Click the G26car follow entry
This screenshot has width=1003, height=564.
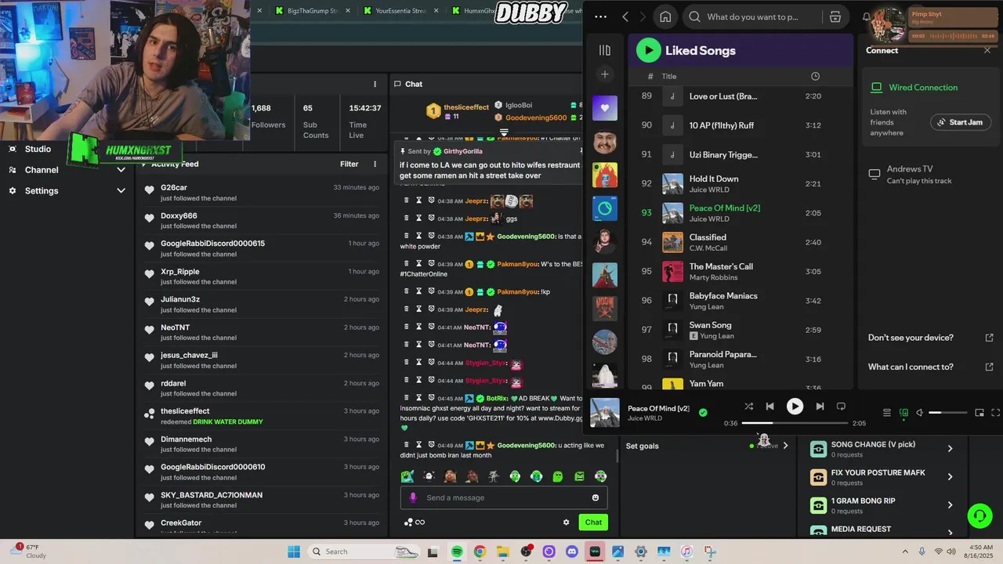pos(261,193)
